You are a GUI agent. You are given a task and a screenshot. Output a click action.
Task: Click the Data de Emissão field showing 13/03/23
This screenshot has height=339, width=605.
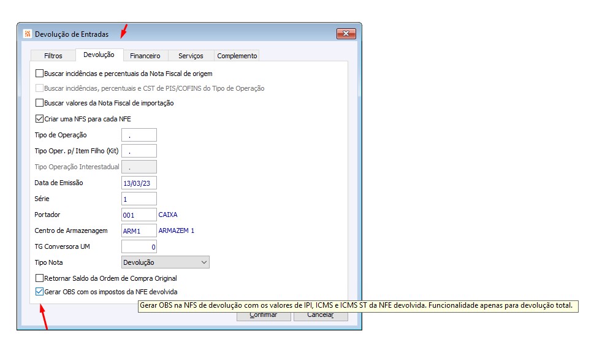point(139,183)
